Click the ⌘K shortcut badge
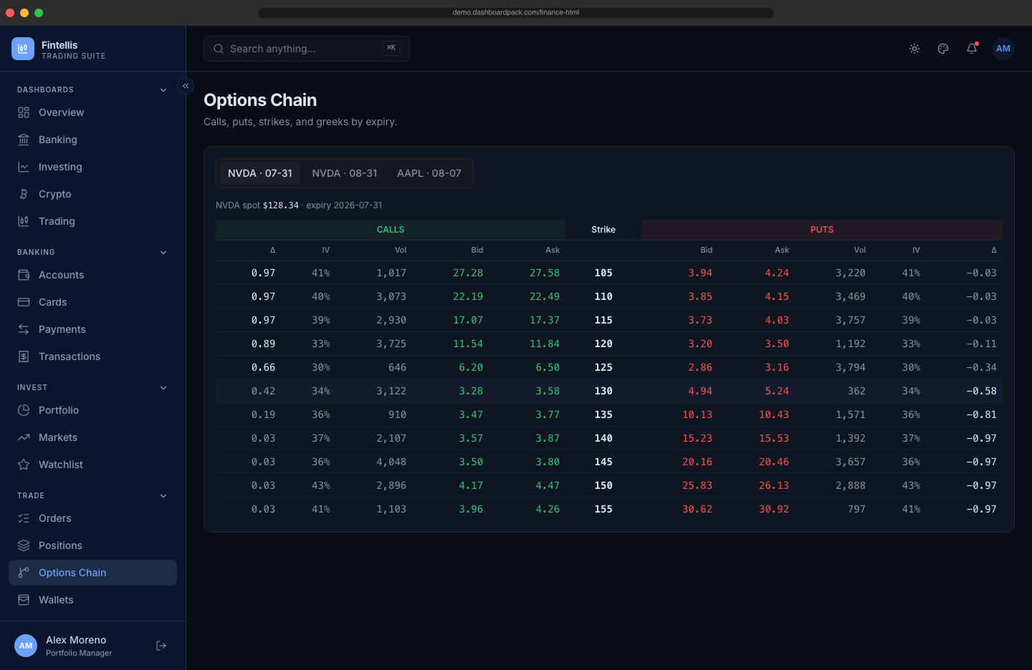This screenshot has height=670, width=1032. (x=391, y=48)
